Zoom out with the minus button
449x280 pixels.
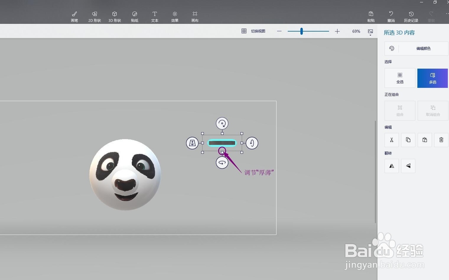pyautogui.click(x=279, y=31)
